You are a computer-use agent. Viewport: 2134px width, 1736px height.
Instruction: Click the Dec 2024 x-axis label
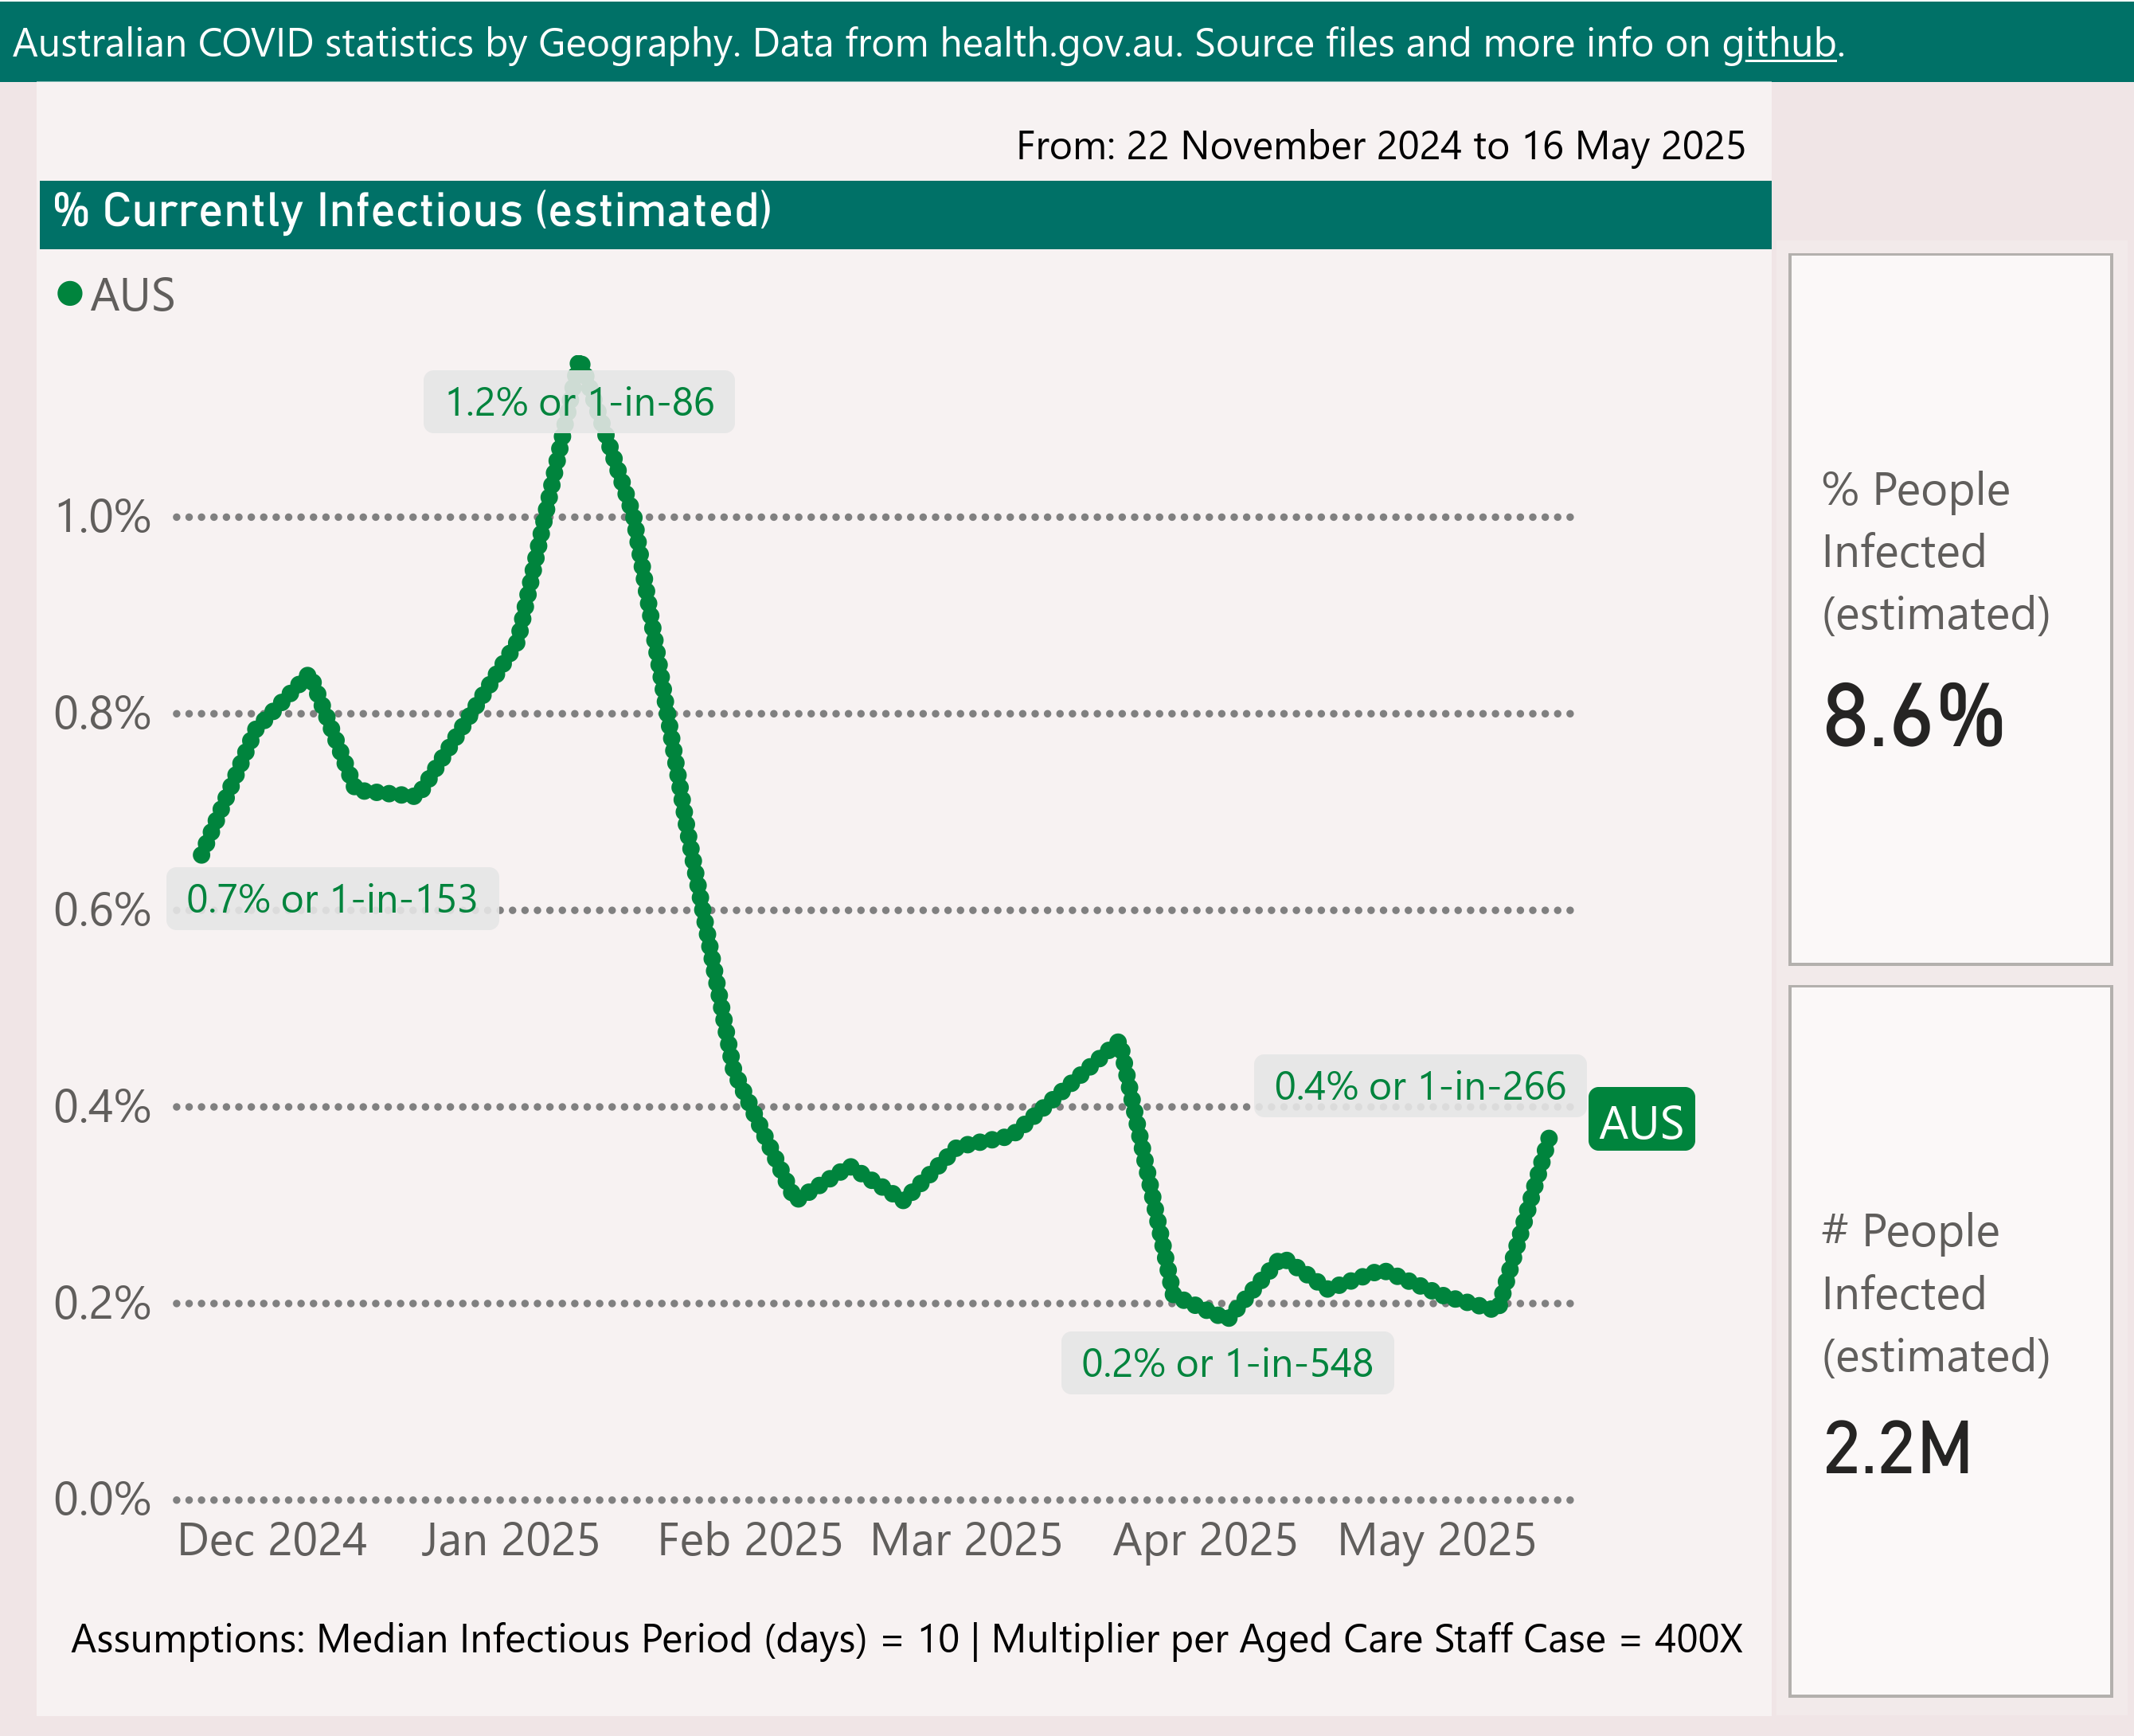272,1539
